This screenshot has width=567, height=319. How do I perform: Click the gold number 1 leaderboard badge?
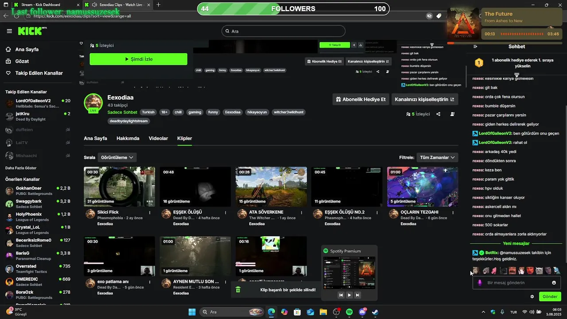coord(479,63)
